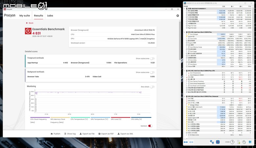The height and width of the screenshot is (148, 256).
Task: Disable the Markers toggle
Action: (150, 126)
